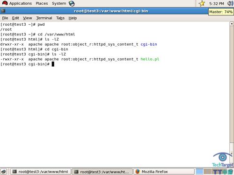The height and width of the screenshot is (175, 234).
Task: Select the first blue workspace in switcher
Action: coord(199,172)
